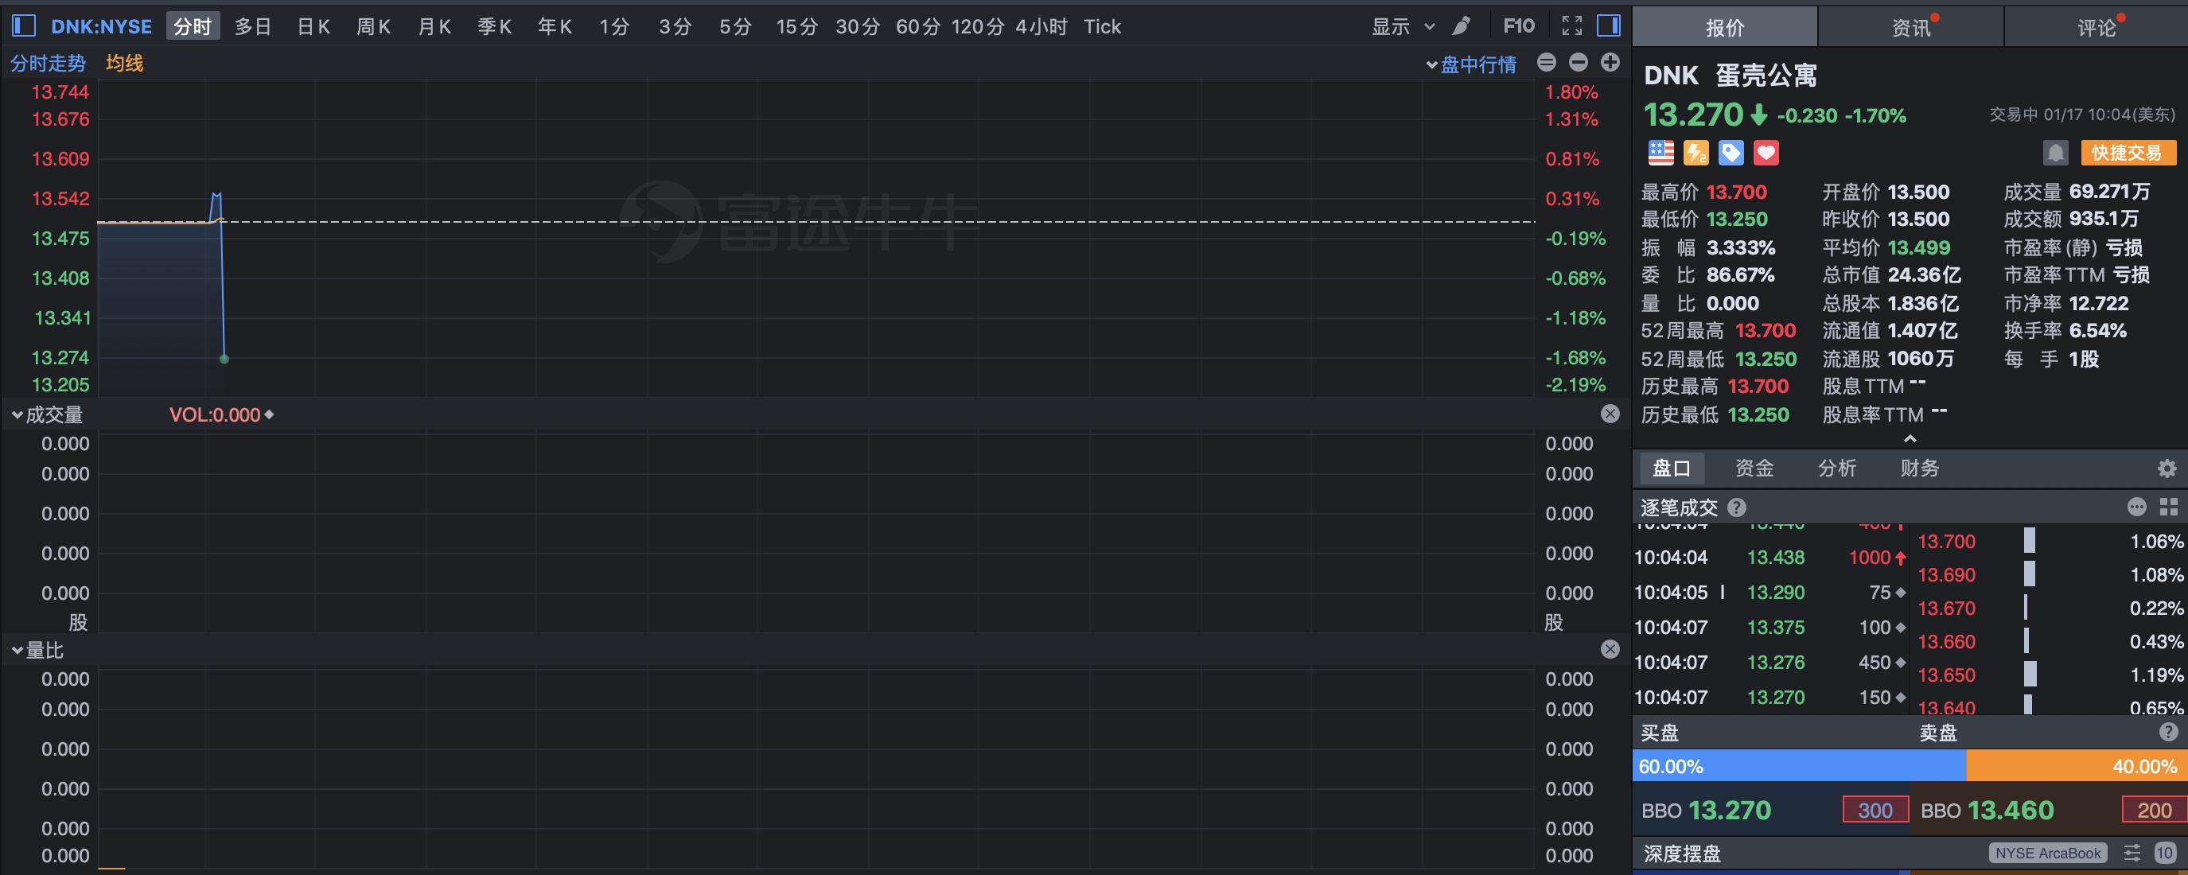Image resolution: width=2188 pixels, height=875 pixels.
Task: Select the 财务 financials tab
Action: click(1920, 468)
